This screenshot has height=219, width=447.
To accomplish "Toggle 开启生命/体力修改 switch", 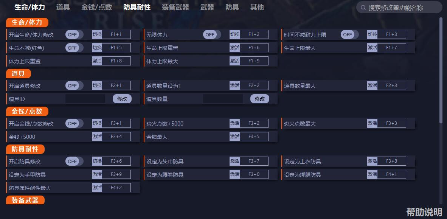I will [x=74, y=35].
